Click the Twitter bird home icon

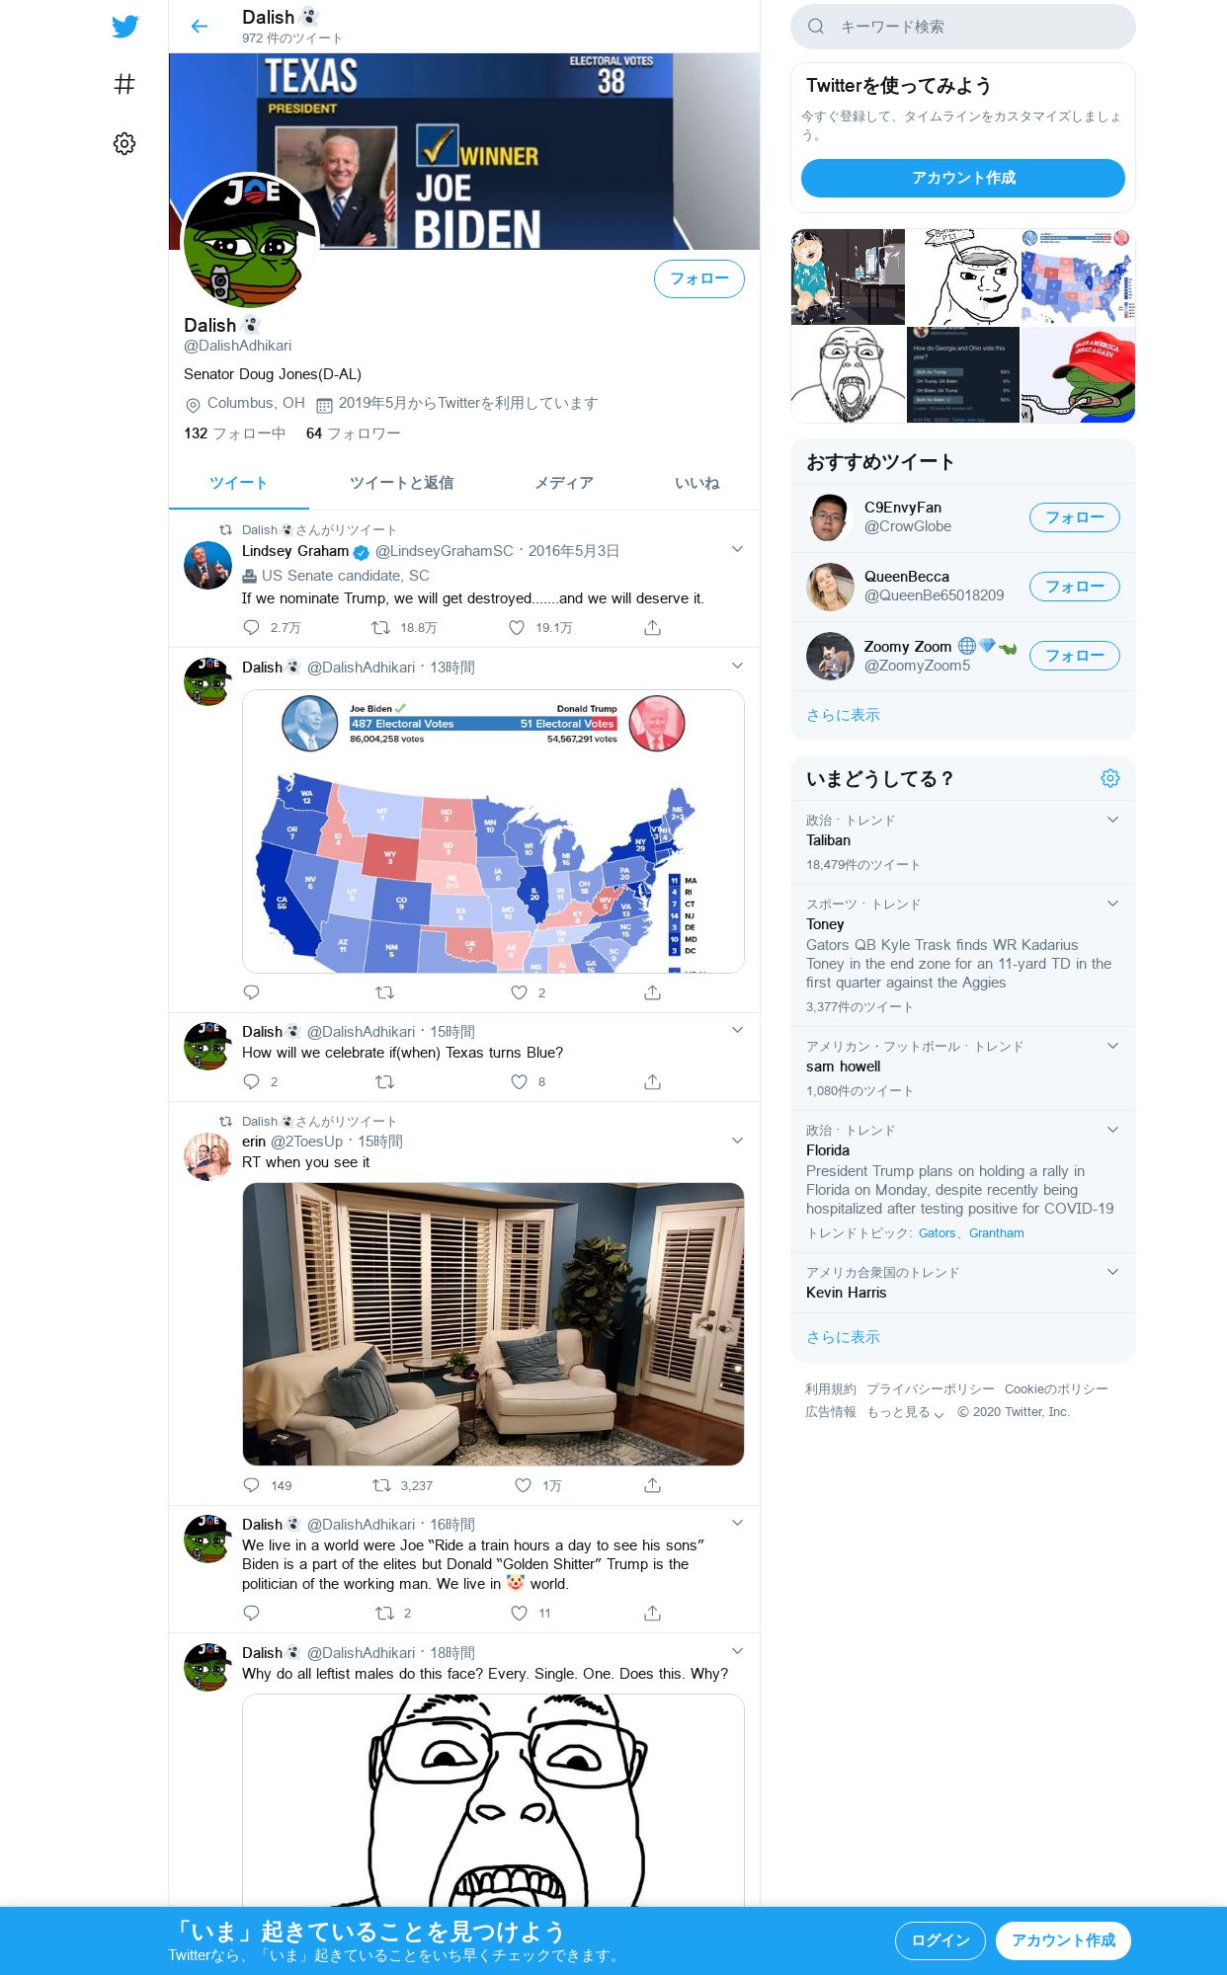click(x=124, y=27)
